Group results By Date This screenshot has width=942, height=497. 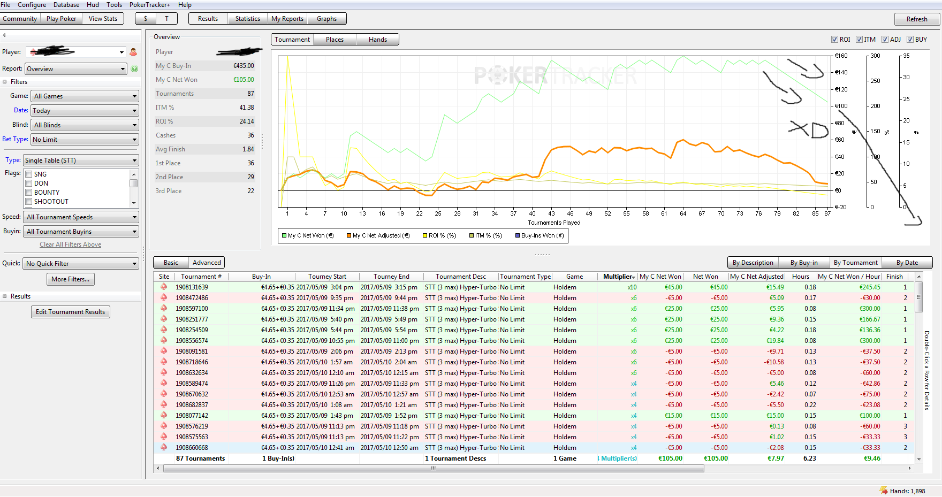[907, 263]
